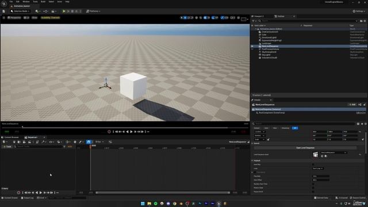Open the Location type dropdown

(260, 132)
